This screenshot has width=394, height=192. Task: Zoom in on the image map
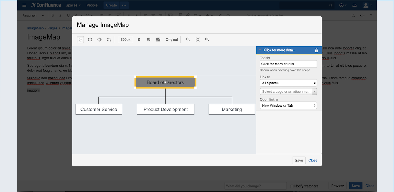click(207, 40)
